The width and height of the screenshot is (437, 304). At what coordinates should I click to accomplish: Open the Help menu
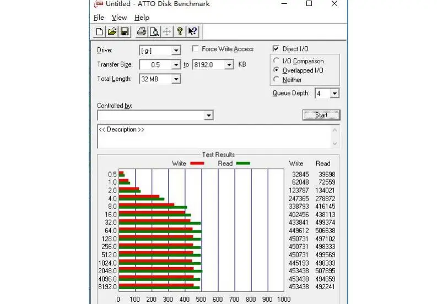[x=142, y=18]
